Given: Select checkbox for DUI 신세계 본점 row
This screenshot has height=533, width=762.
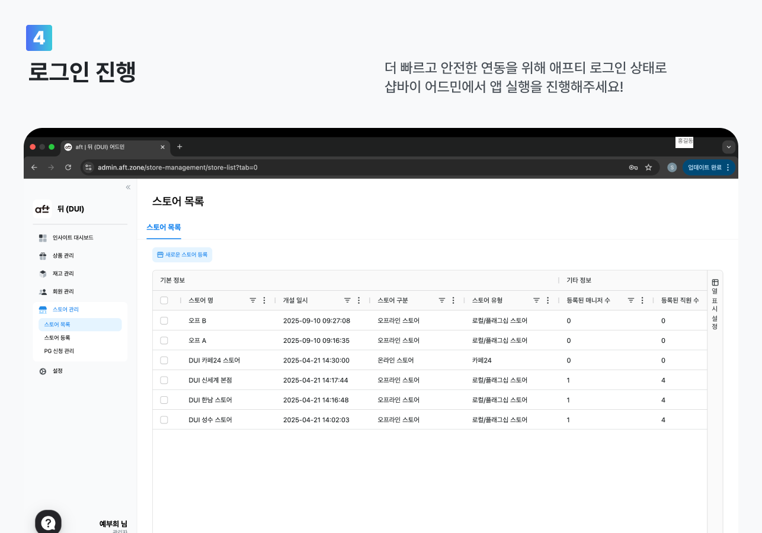Looking at the screenshot, I should 164,380.
